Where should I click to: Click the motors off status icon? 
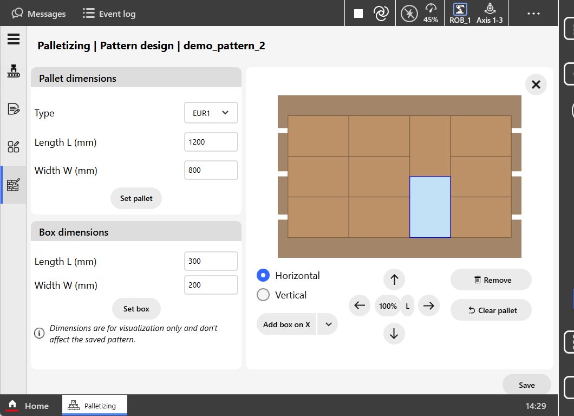coord(409,14)
